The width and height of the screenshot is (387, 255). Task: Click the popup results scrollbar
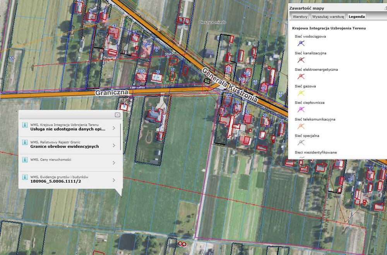121,137
